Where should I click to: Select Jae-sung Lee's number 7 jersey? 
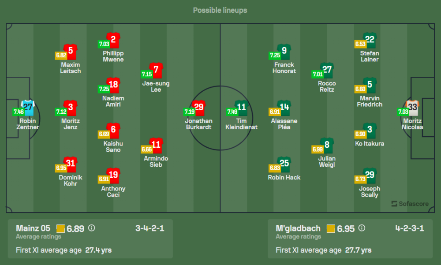click(x=156, y=70)
